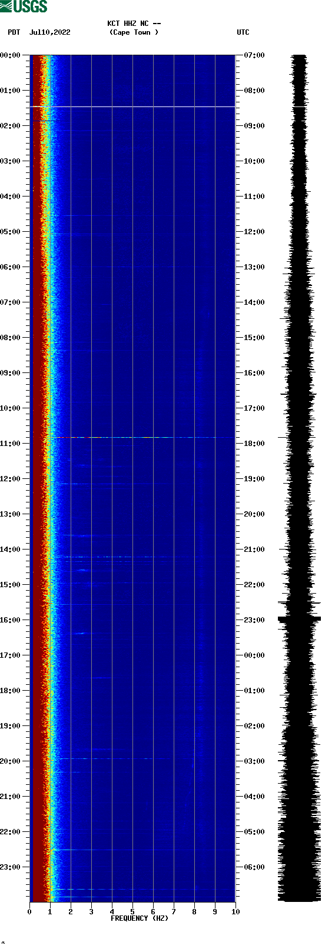Click PDT time label '11:00' on the left axis

[11, 444]
